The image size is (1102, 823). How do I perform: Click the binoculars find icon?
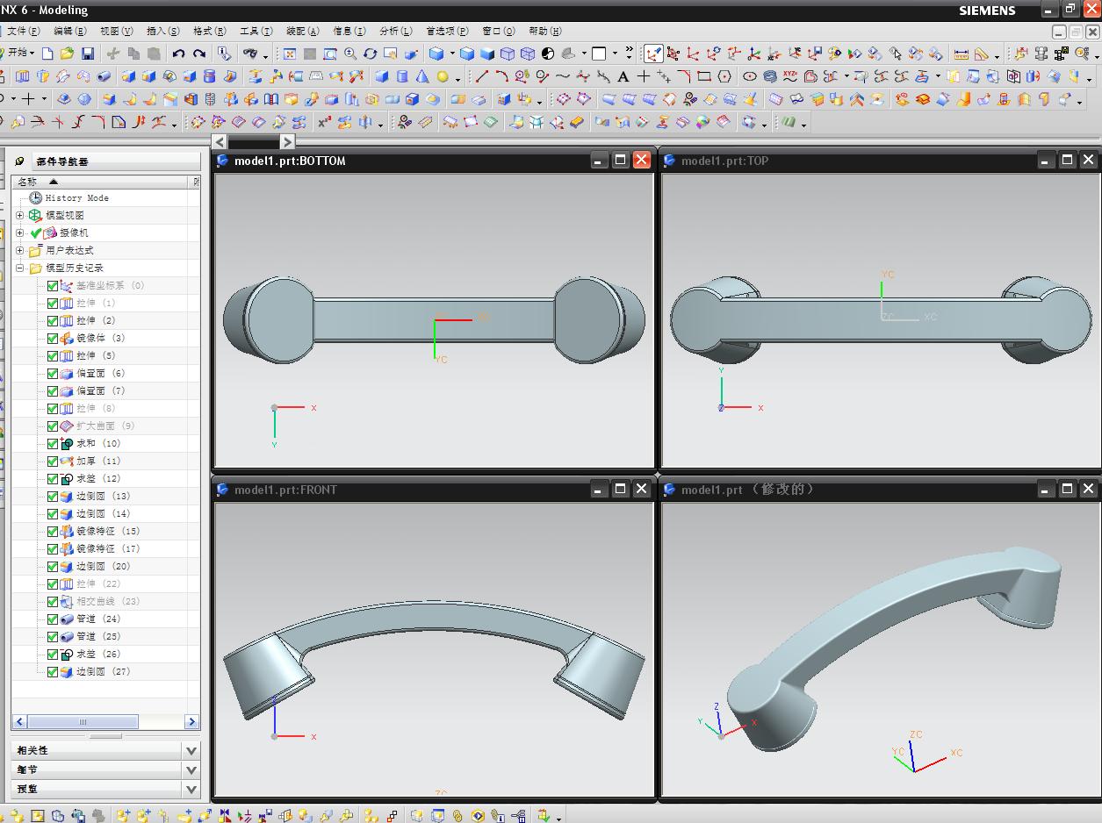(x=250, y=54)
